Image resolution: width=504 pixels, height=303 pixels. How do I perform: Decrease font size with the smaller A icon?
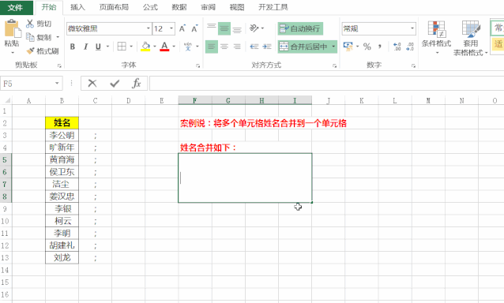[194, 28]
